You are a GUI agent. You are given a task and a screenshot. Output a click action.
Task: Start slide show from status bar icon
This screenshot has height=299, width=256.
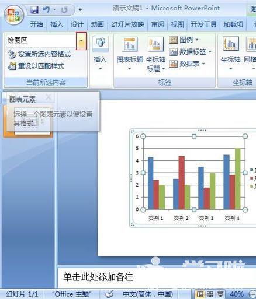[220, 294]
